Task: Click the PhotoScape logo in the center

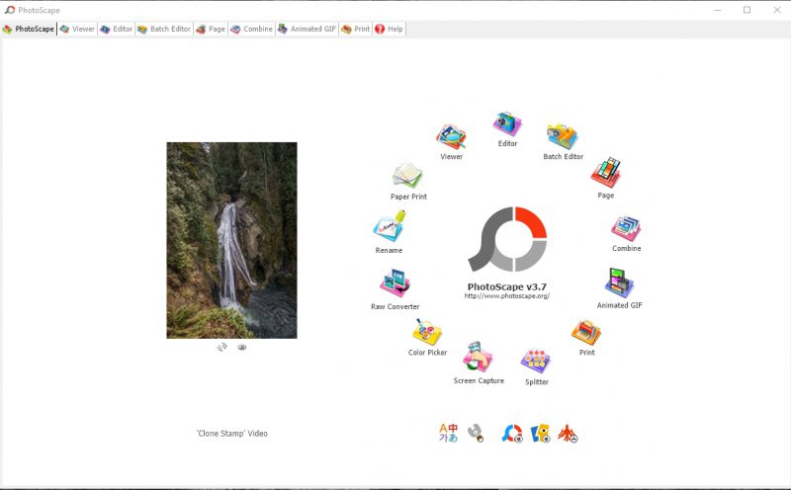Action: tap(507, 239)
